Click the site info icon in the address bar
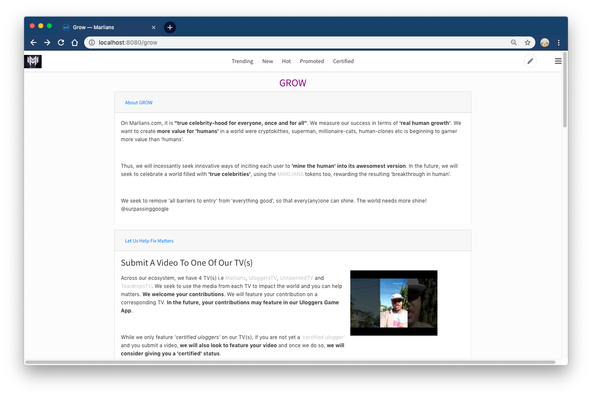 coord(92,42)
